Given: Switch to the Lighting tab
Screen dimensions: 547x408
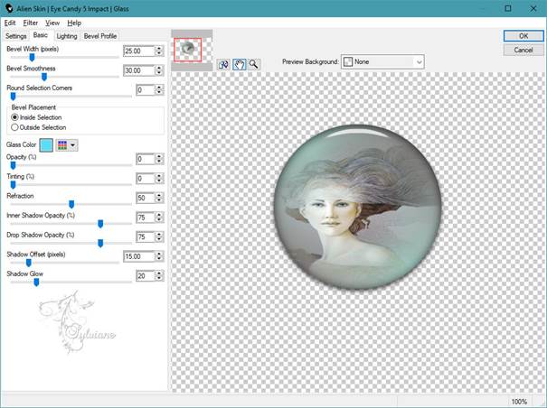Looking at the screenshot, I should point(67,36).
